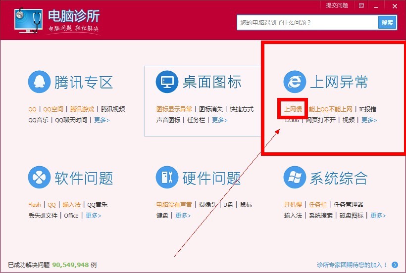Select the 任务管理器 link
This screenshot has height=273, width=406.
349,205
